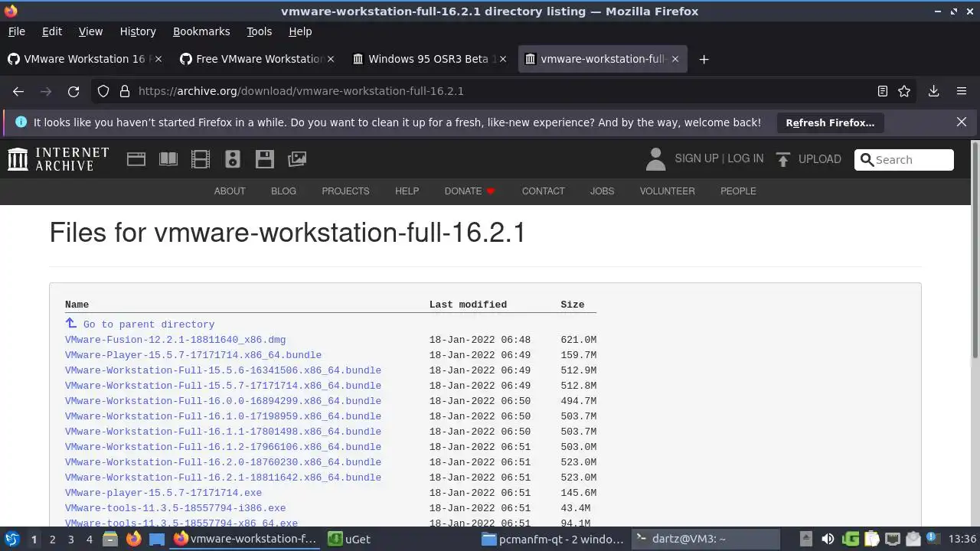
Task: Click in the Archive Search field
Action: click(x=904, y=159)
